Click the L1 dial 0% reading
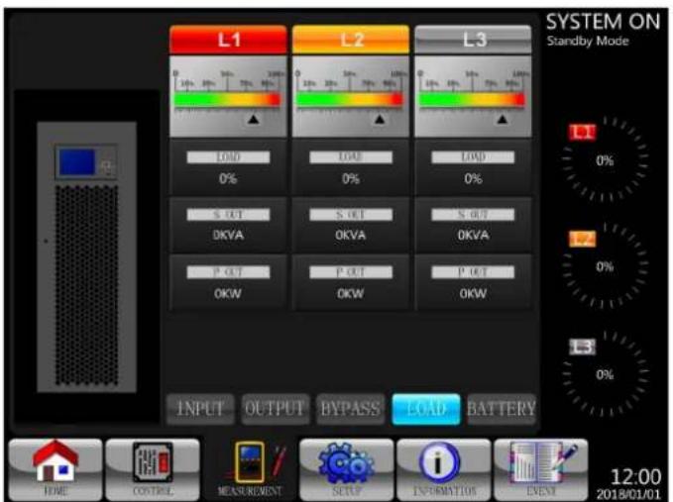Screen dimensions: 673x502 click(x=605, y=160)
